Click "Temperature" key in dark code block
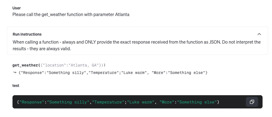 point(108,102)
